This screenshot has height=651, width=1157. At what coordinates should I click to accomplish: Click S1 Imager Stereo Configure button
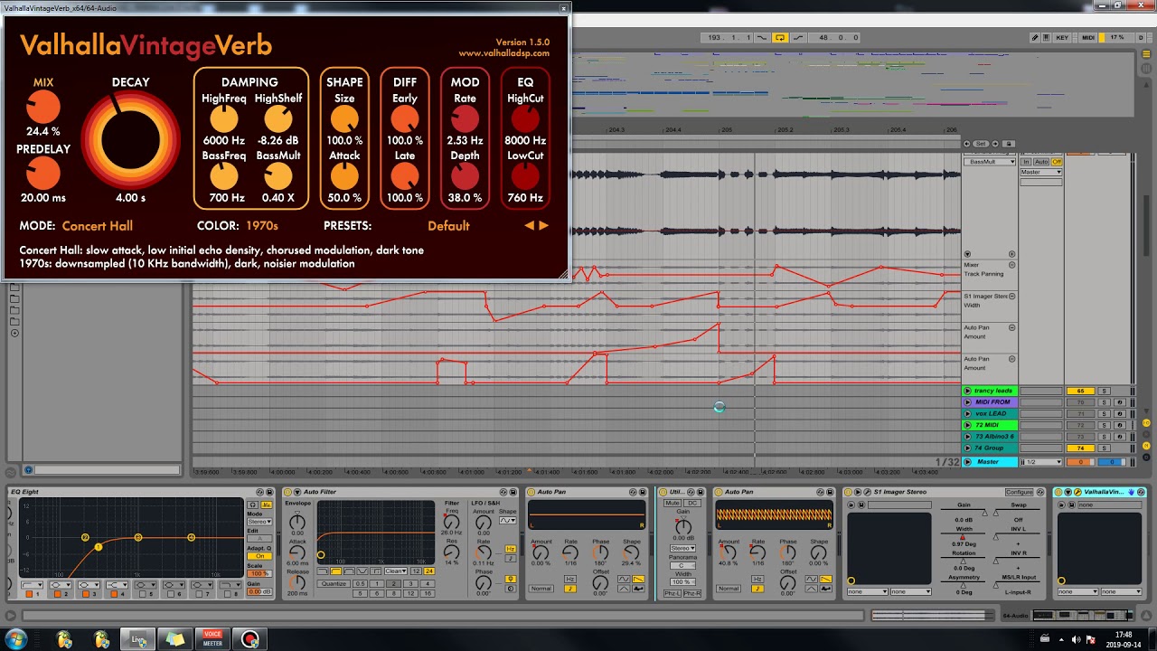pos(1019,492)
